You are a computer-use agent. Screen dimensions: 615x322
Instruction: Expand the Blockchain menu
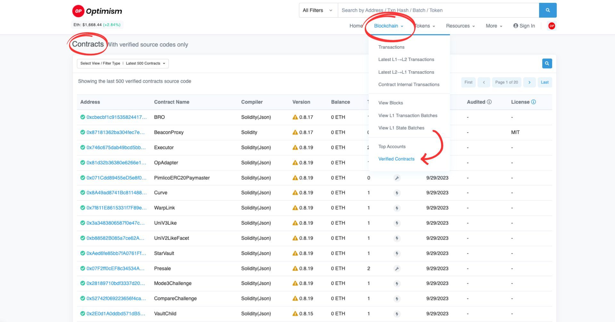coord(389,26)
